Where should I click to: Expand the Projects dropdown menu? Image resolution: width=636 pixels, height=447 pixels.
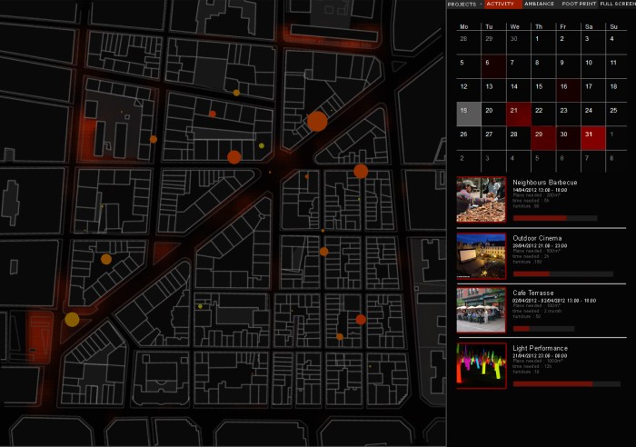point(465,5)
